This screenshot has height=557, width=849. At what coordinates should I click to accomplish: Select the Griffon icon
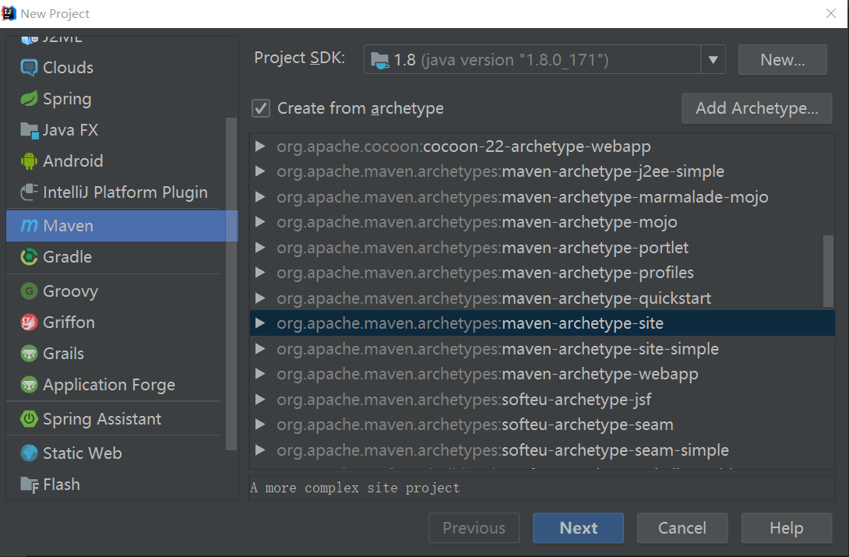click(x=29, y=323)
